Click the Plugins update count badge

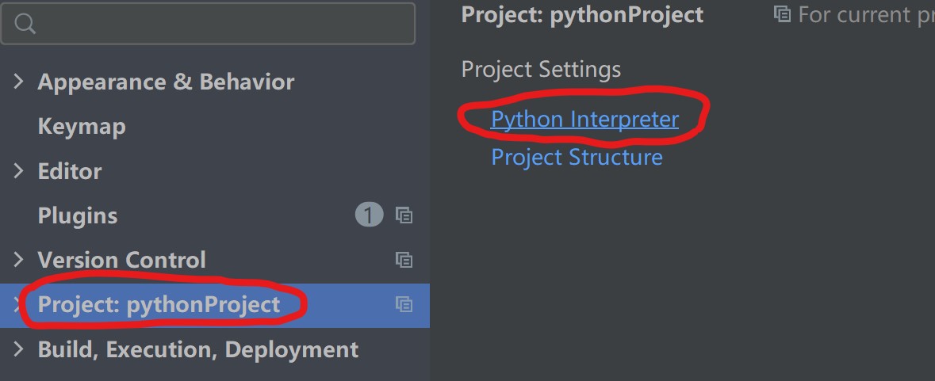coord(369,215)
